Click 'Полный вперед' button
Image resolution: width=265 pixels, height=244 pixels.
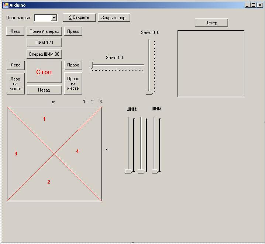coord(44,31)
